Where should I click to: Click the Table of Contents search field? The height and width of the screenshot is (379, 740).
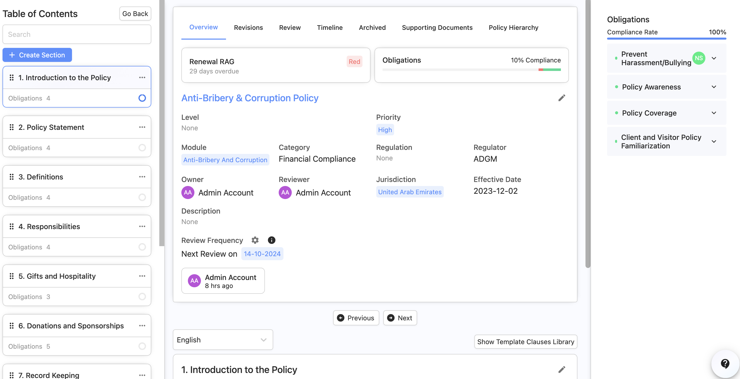coord(77,34)
